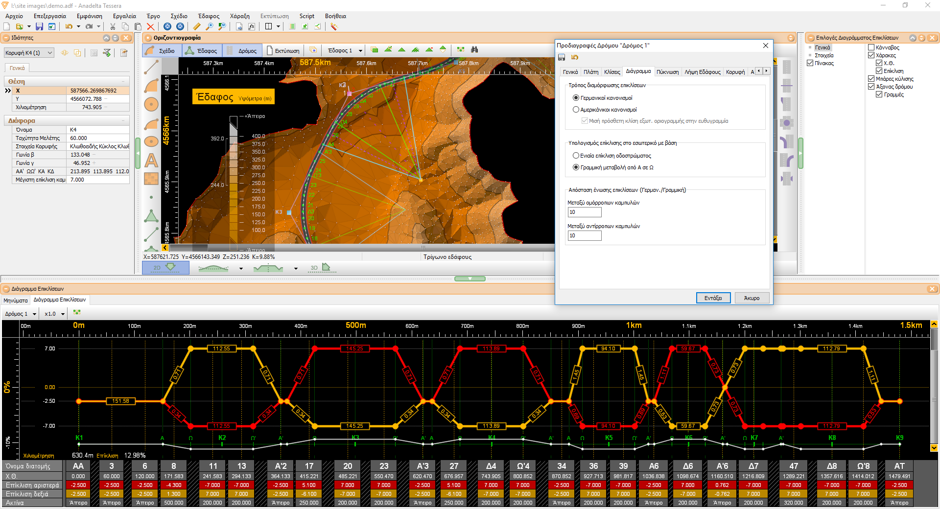Click the filter icon in properties panel

107,53
